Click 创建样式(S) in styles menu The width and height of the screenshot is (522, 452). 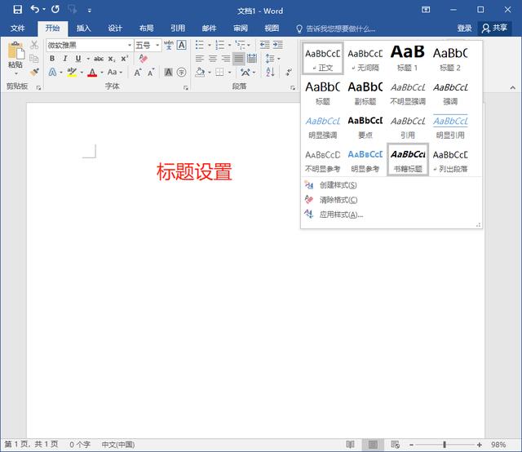pos(338,185)
